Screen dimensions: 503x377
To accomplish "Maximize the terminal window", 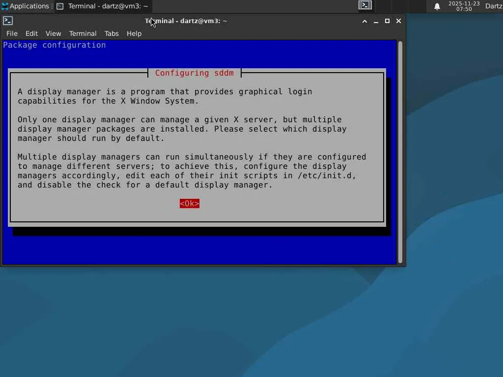I will 387,21.
